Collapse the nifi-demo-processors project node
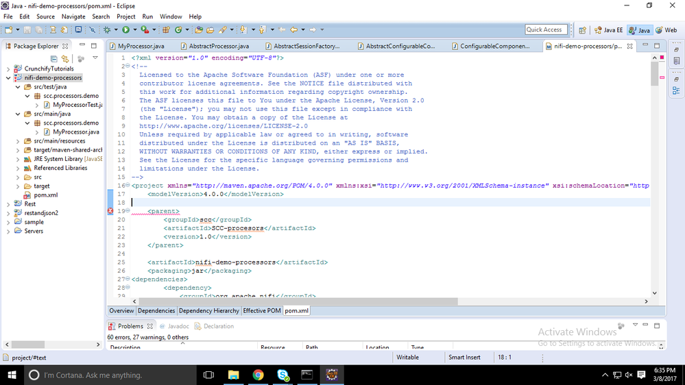This screenshot has width=685, height=385. pyautogui.click(x=8, y=77)
